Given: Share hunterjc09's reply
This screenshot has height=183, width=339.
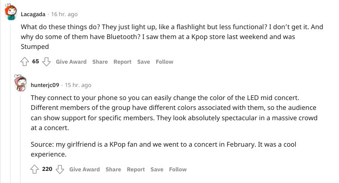Looking at the screenshot, I should (113, 170).
